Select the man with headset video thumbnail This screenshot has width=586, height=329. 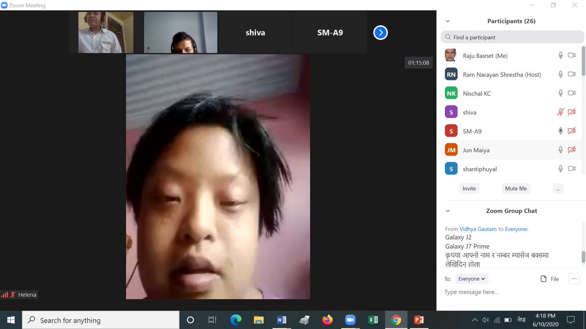click(x=106, y=33)
